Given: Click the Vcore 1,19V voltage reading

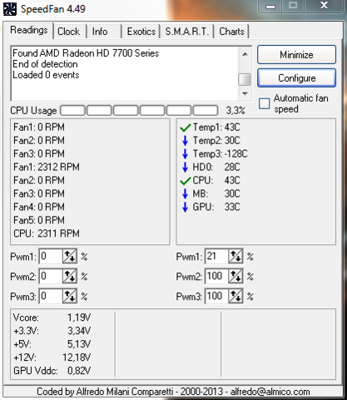Looking at the screenshot, I should coord(52,317).
